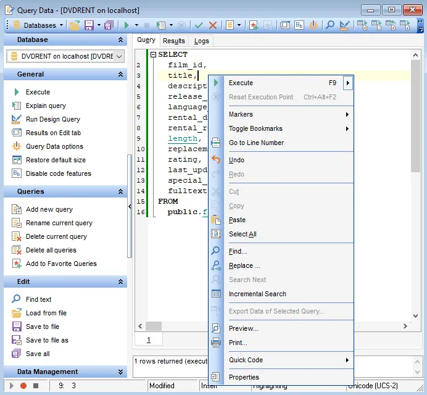
Task: Click the left arrow of horizontal scrollbar
Action: pyautogui.click(x=141, y=326)
